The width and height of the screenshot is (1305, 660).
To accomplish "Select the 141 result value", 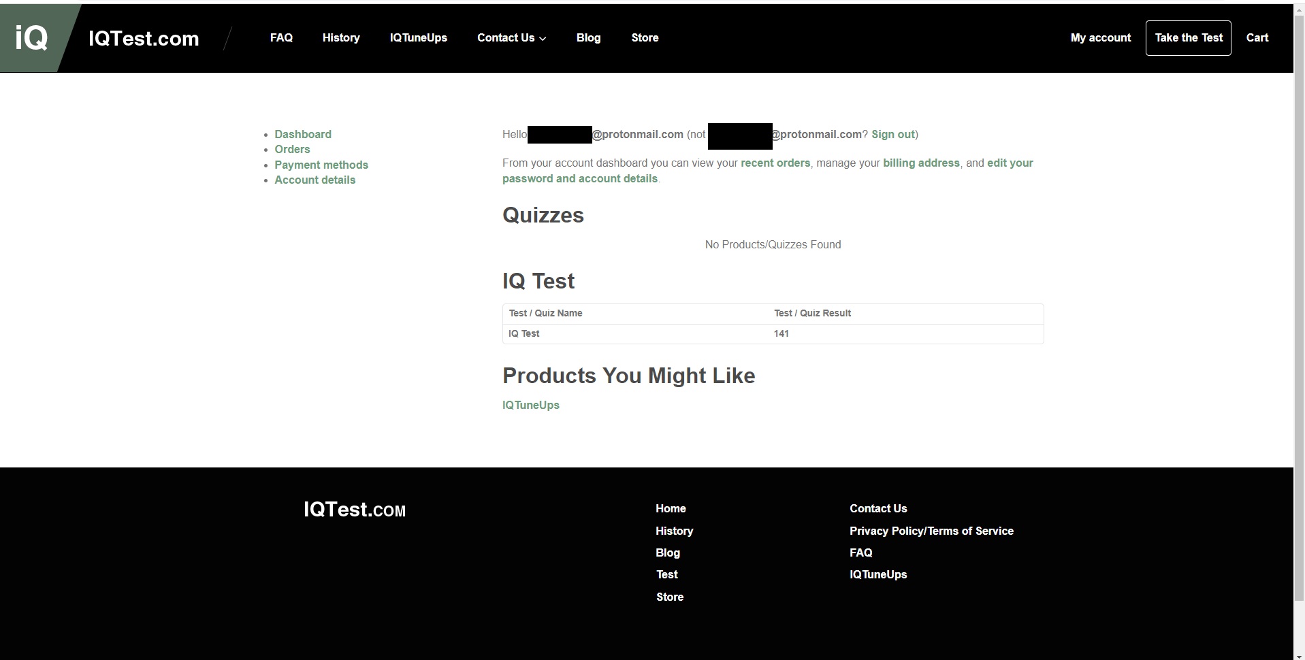I will (x=781, y=333).
